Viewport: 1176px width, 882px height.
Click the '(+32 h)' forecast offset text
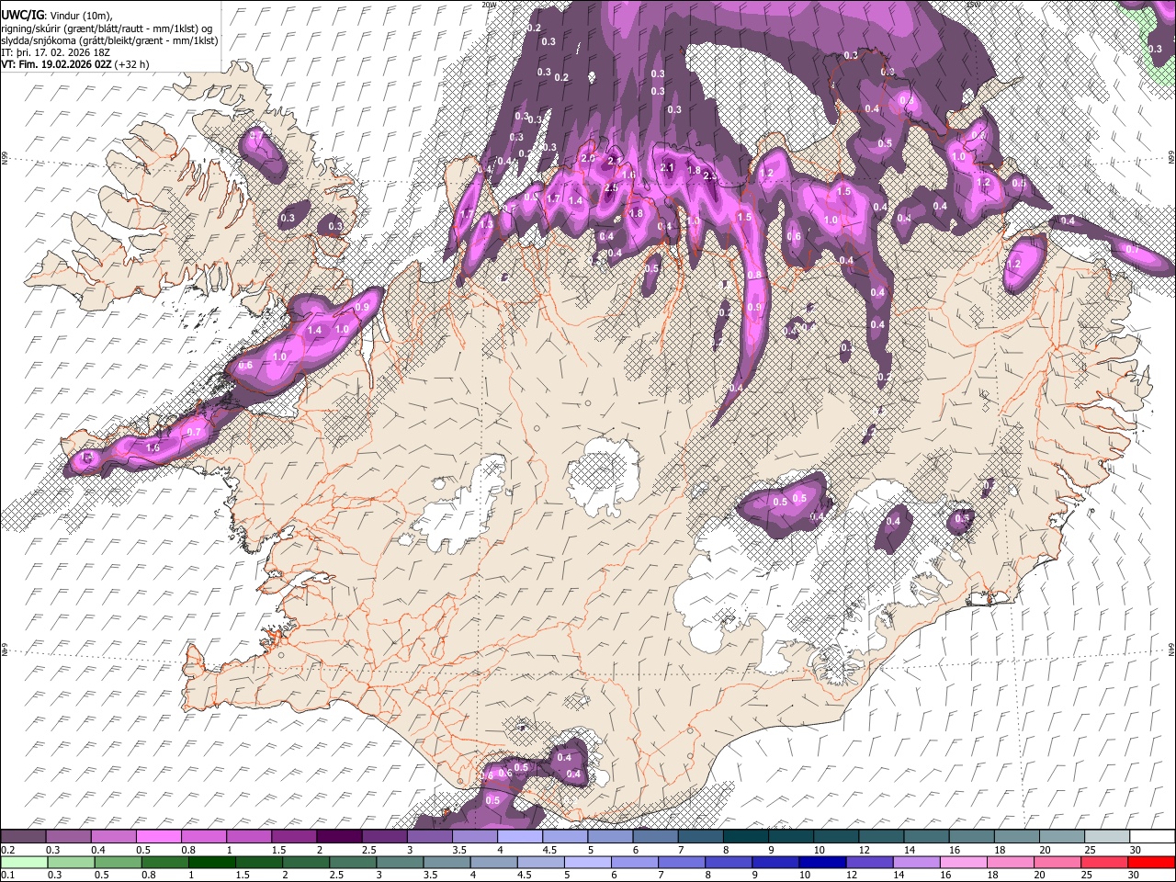[132, 64]
